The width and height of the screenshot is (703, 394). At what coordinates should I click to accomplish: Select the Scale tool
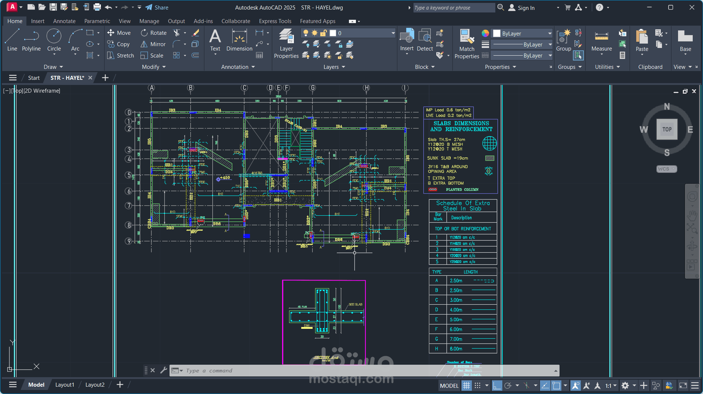[152, 56]
